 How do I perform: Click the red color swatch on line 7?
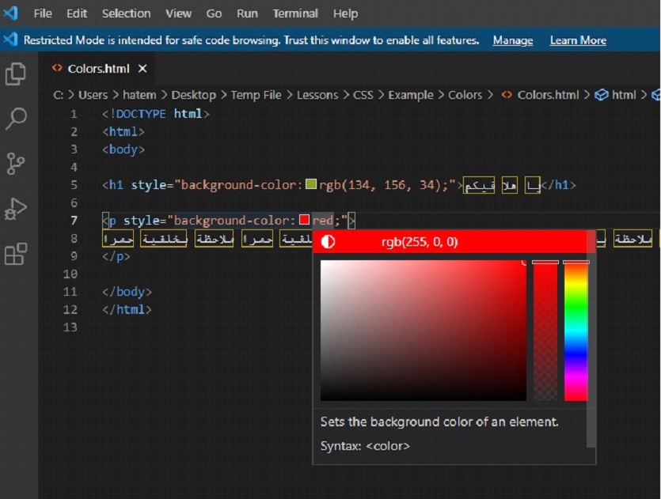click(x=304, y=219)
